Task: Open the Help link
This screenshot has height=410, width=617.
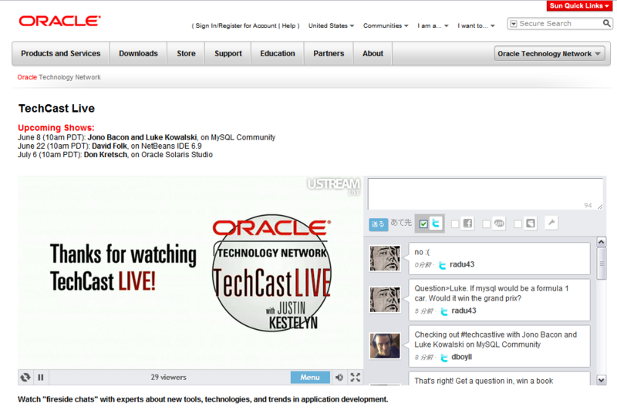Action: [288, 25]
